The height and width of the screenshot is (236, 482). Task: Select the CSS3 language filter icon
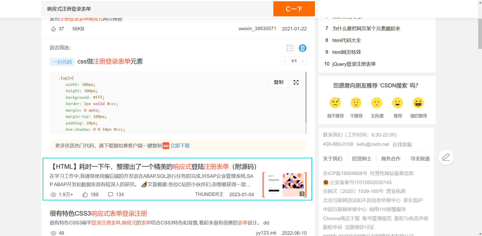303,48
